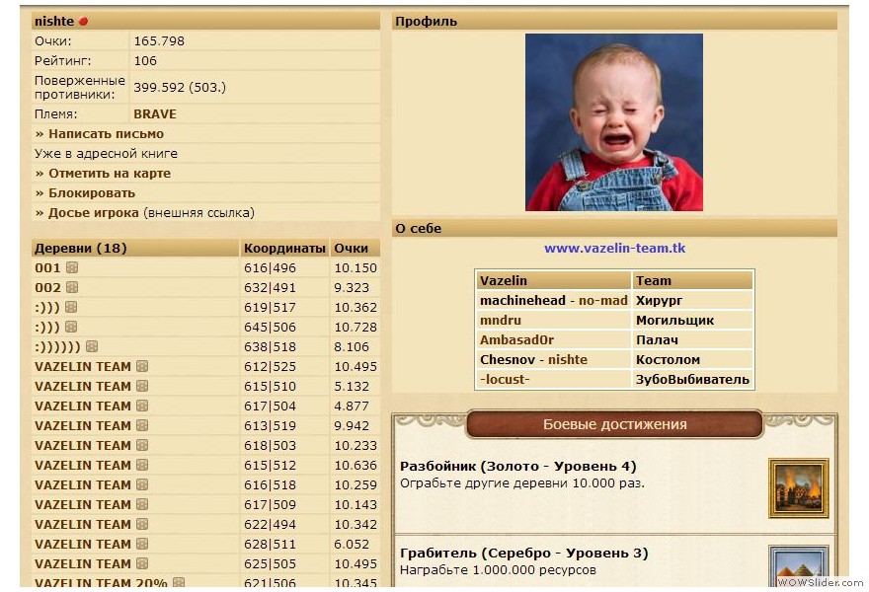Open the machinehead player link
The height and width of the screenshot is (592, 869).
(x=522, y=301)
